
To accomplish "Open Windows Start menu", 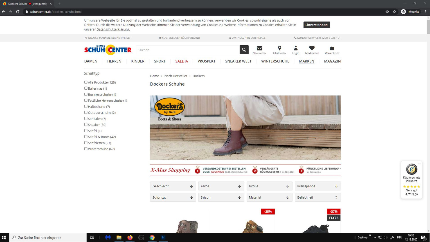I will point(4,238).
